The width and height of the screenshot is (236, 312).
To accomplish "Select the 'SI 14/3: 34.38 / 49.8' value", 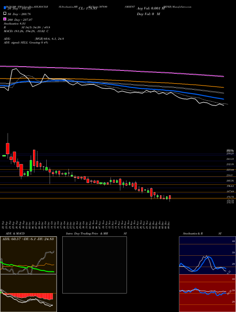I will [x=36, y=27].
